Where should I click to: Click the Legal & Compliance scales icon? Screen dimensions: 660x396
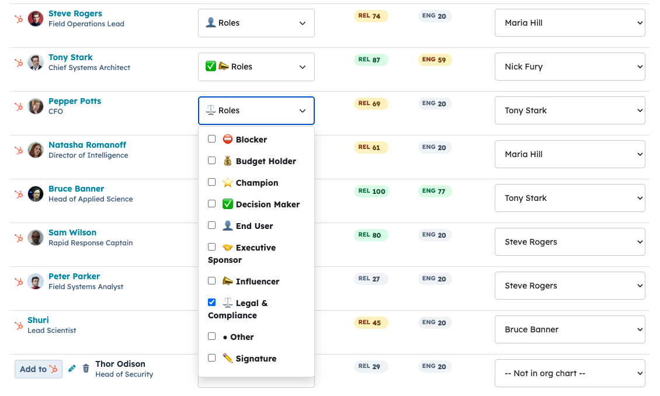tap(228, 303)
